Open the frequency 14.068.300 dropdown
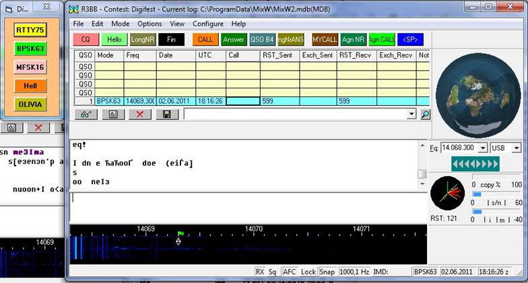The height and width of the screenshot is (283, 528). (483, 148)
